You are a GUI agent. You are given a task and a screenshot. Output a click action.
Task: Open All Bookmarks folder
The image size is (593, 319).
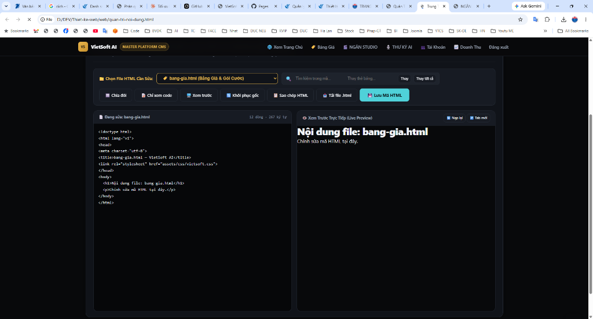click(573, 31)
